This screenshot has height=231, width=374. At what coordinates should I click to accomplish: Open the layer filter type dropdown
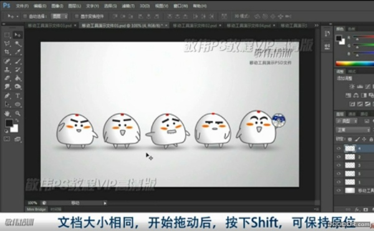pos(347,121)
